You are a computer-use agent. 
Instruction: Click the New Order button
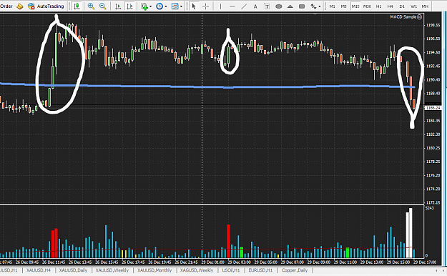[6, 6]
